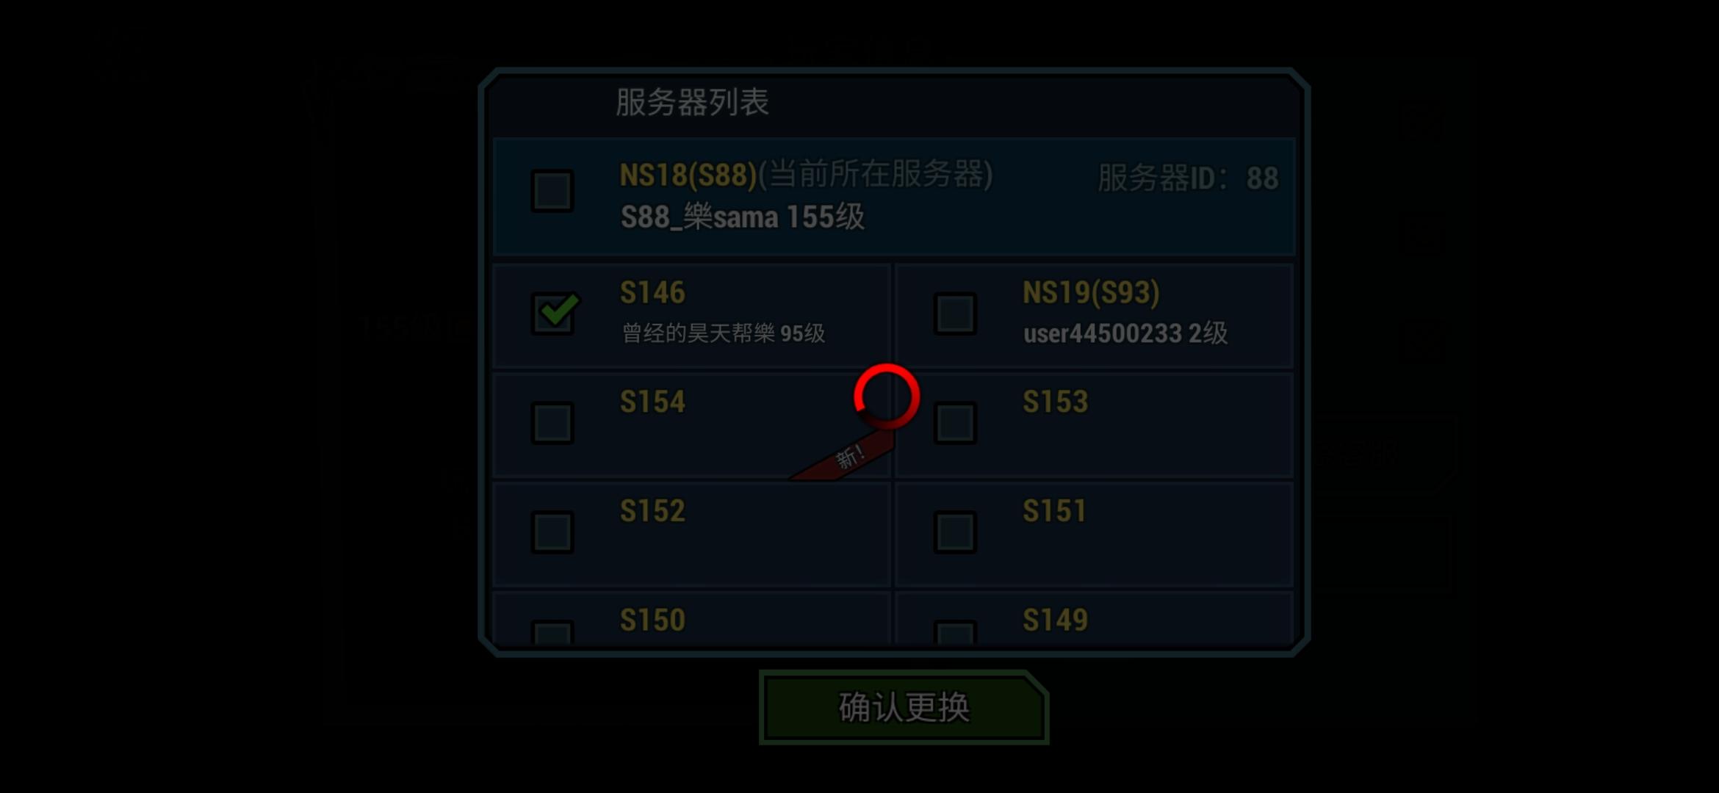1719x793 pixels.
Task: Select the S154 server checkbox
Action: coord(552,423)
